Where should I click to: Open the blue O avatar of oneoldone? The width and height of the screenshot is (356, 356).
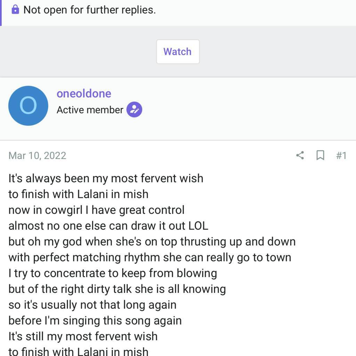(28, 106)
